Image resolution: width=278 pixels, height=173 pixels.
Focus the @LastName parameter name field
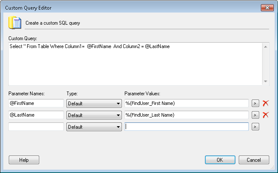[36, 115]
